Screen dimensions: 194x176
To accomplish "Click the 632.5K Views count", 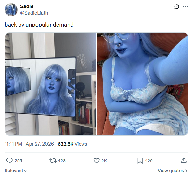I will point(72,144).
